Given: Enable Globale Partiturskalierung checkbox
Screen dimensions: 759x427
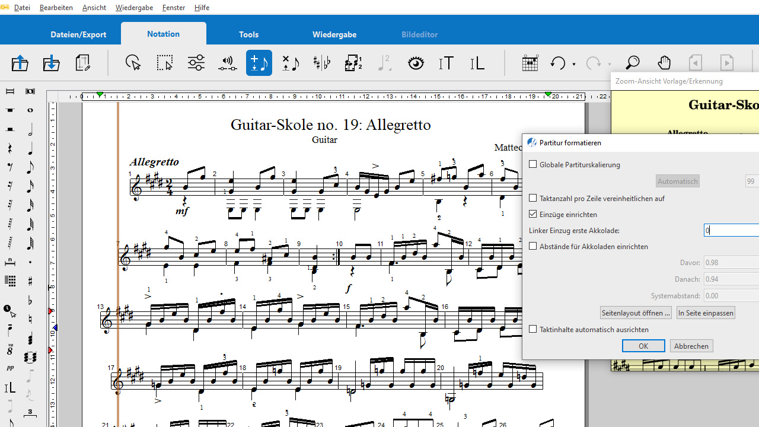Looking at the screenshot, I should point(533,165).
